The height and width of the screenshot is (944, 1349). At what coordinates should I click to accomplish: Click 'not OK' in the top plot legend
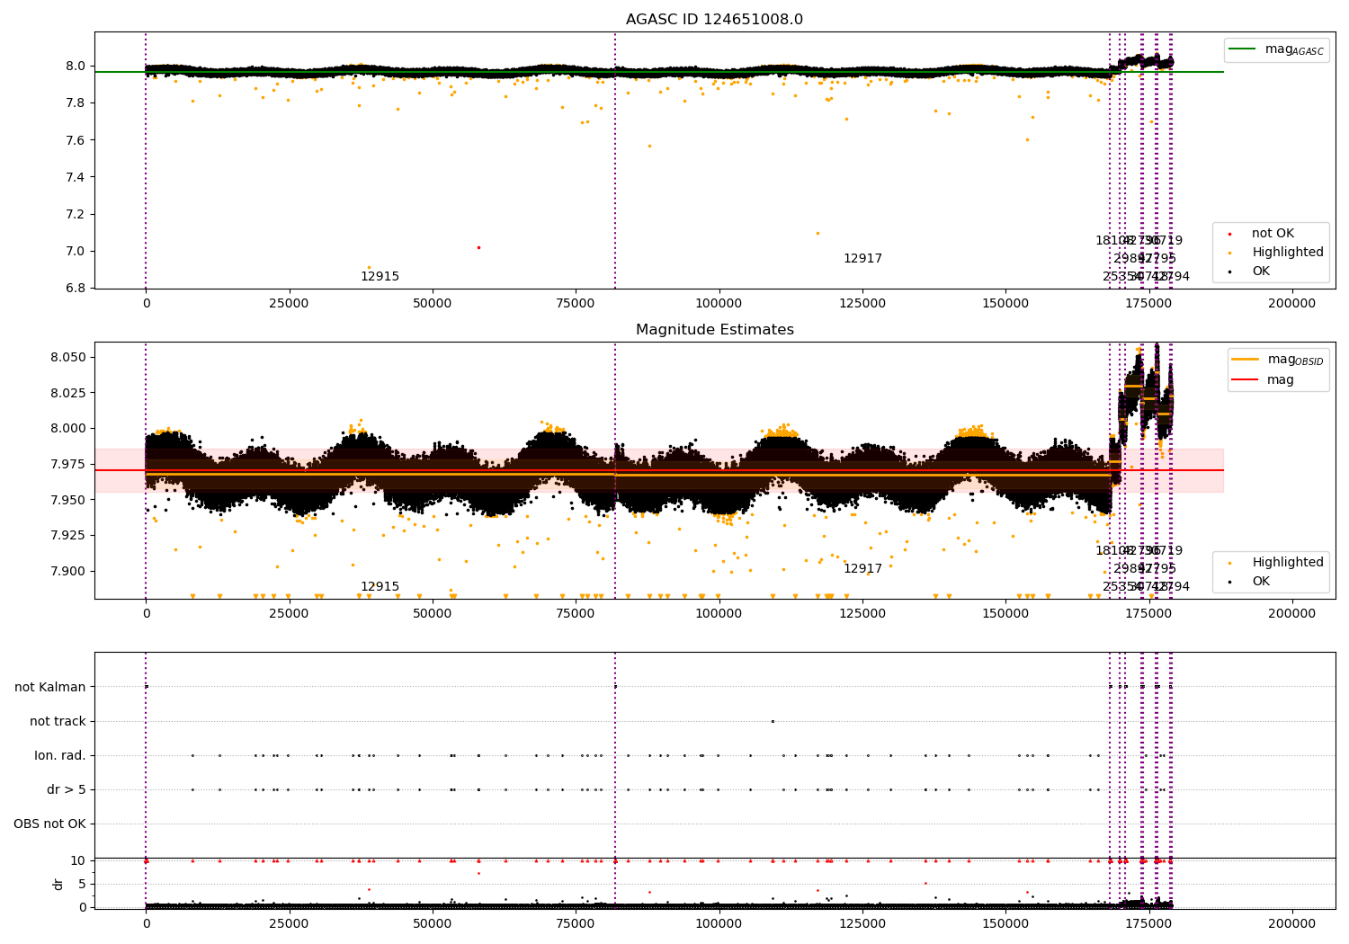[x=1273, y=234]
